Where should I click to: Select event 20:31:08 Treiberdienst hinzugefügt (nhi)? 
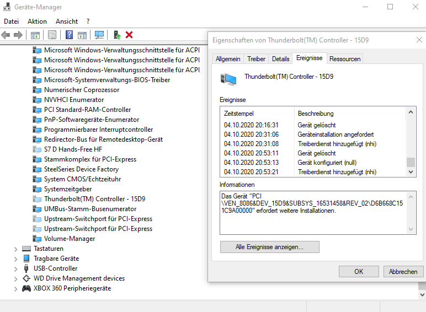tap(313, 144)
